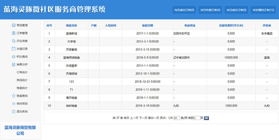Open 修改密码 menu item

click(x=22, y=104)
